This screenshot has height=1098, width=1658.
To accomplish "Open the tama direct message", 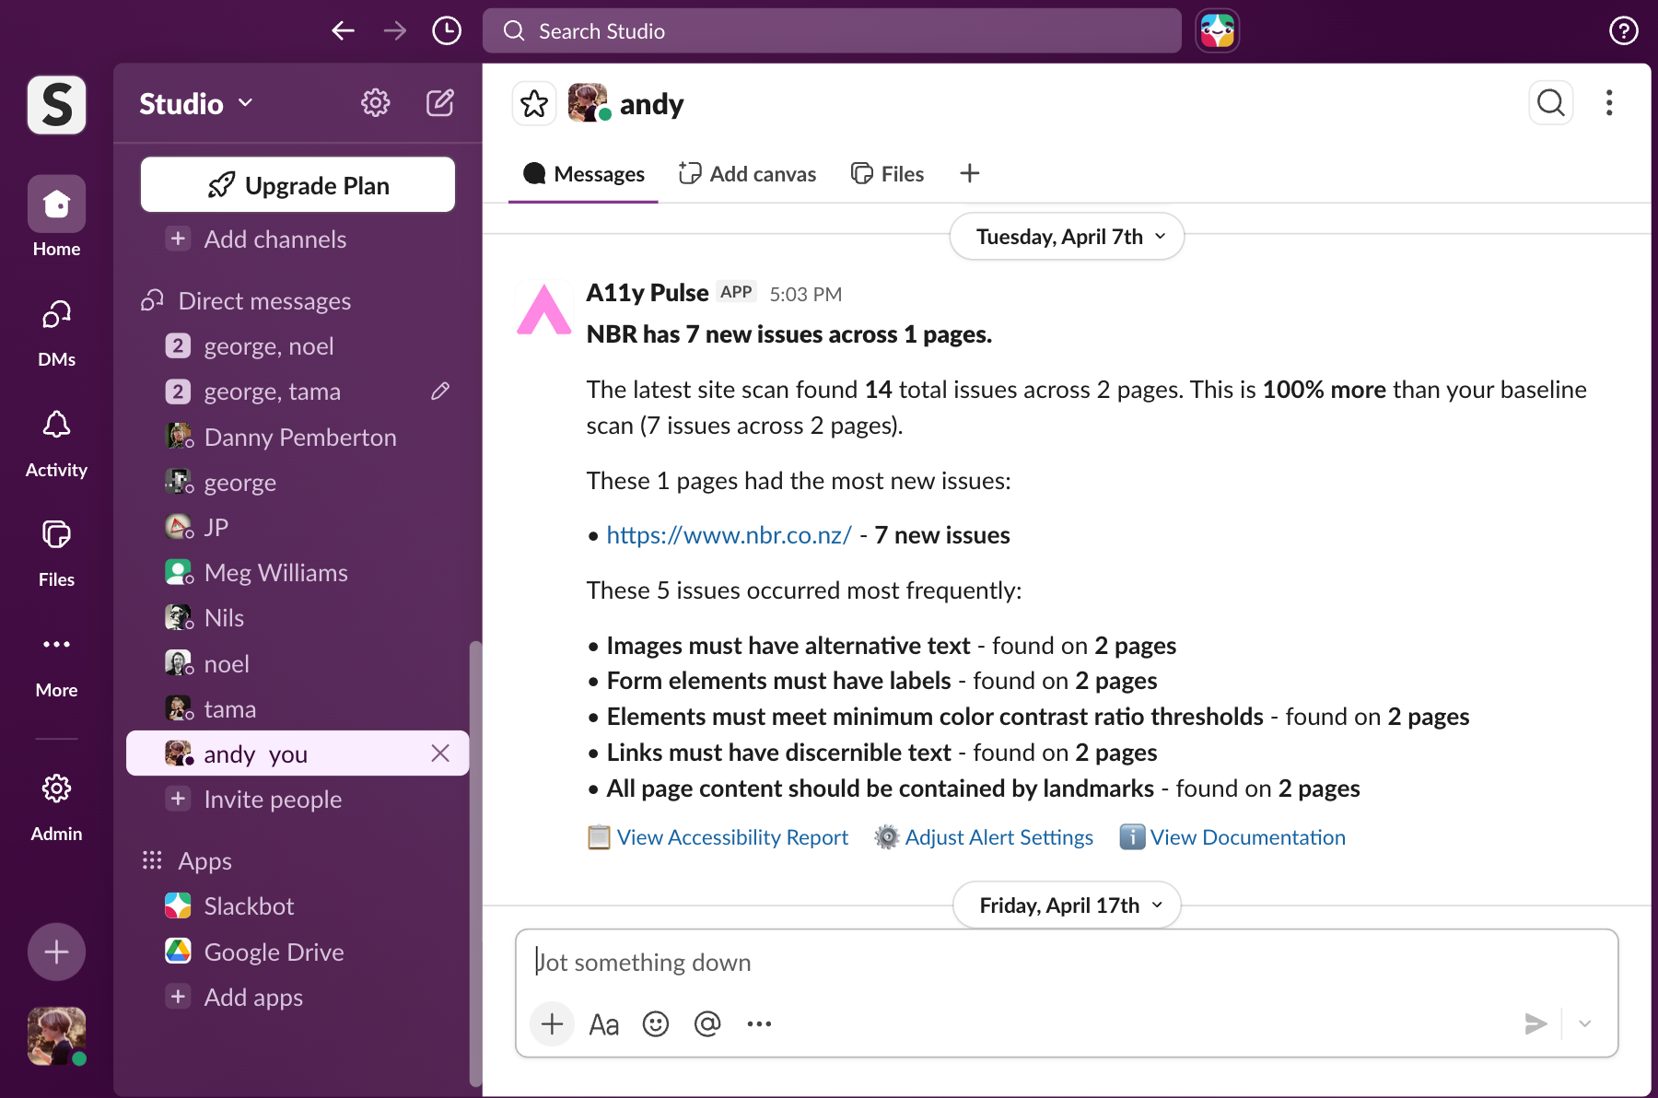I will [x=298, y=708].
